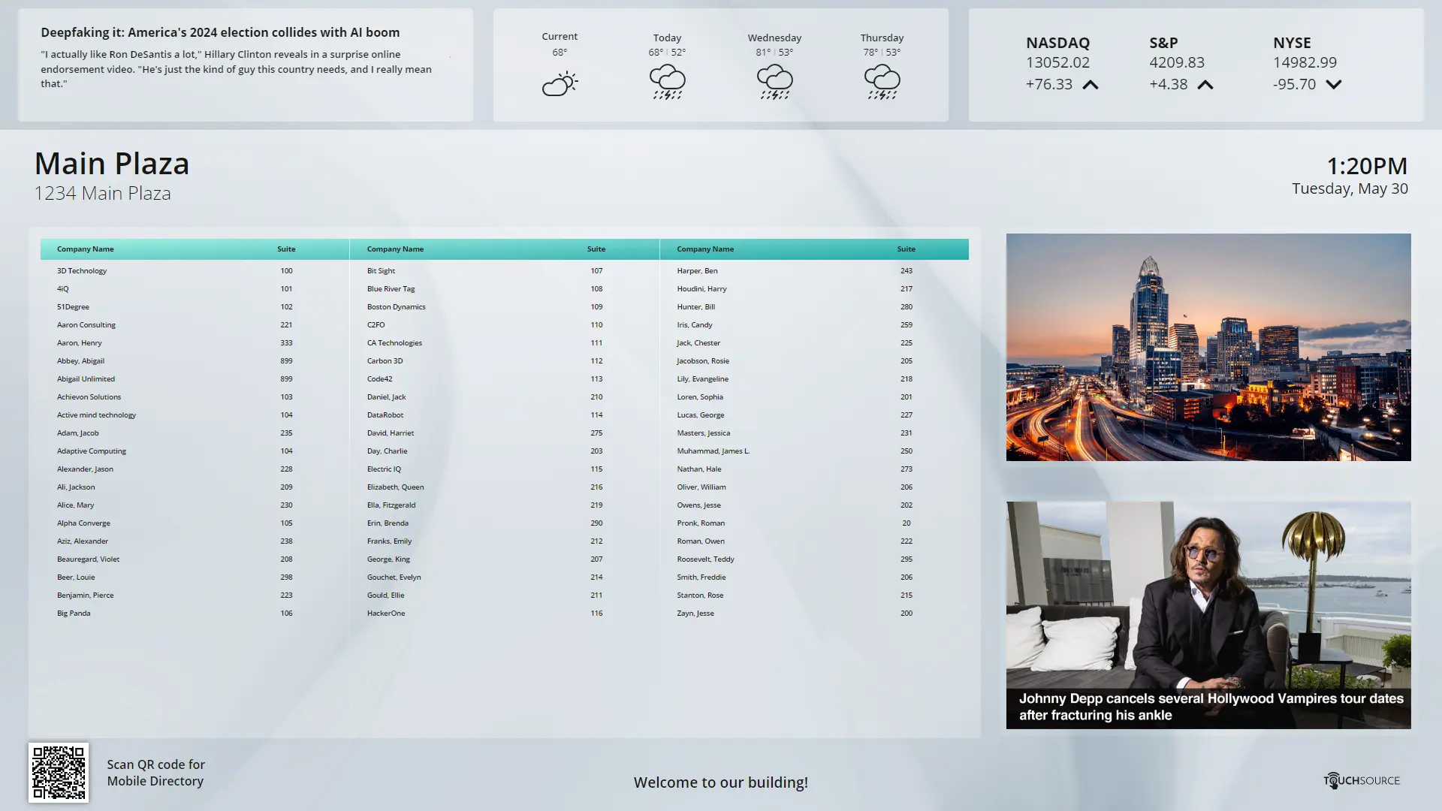Click the second column's Suite header

click(596, 249)
